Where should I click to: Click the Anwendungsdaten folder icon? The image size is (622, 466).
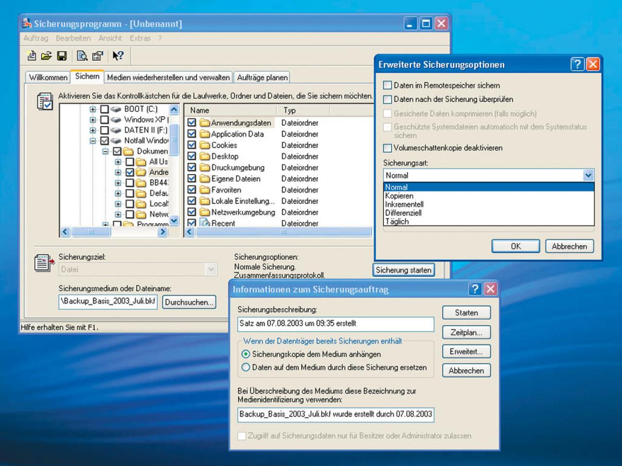(205, 123)
